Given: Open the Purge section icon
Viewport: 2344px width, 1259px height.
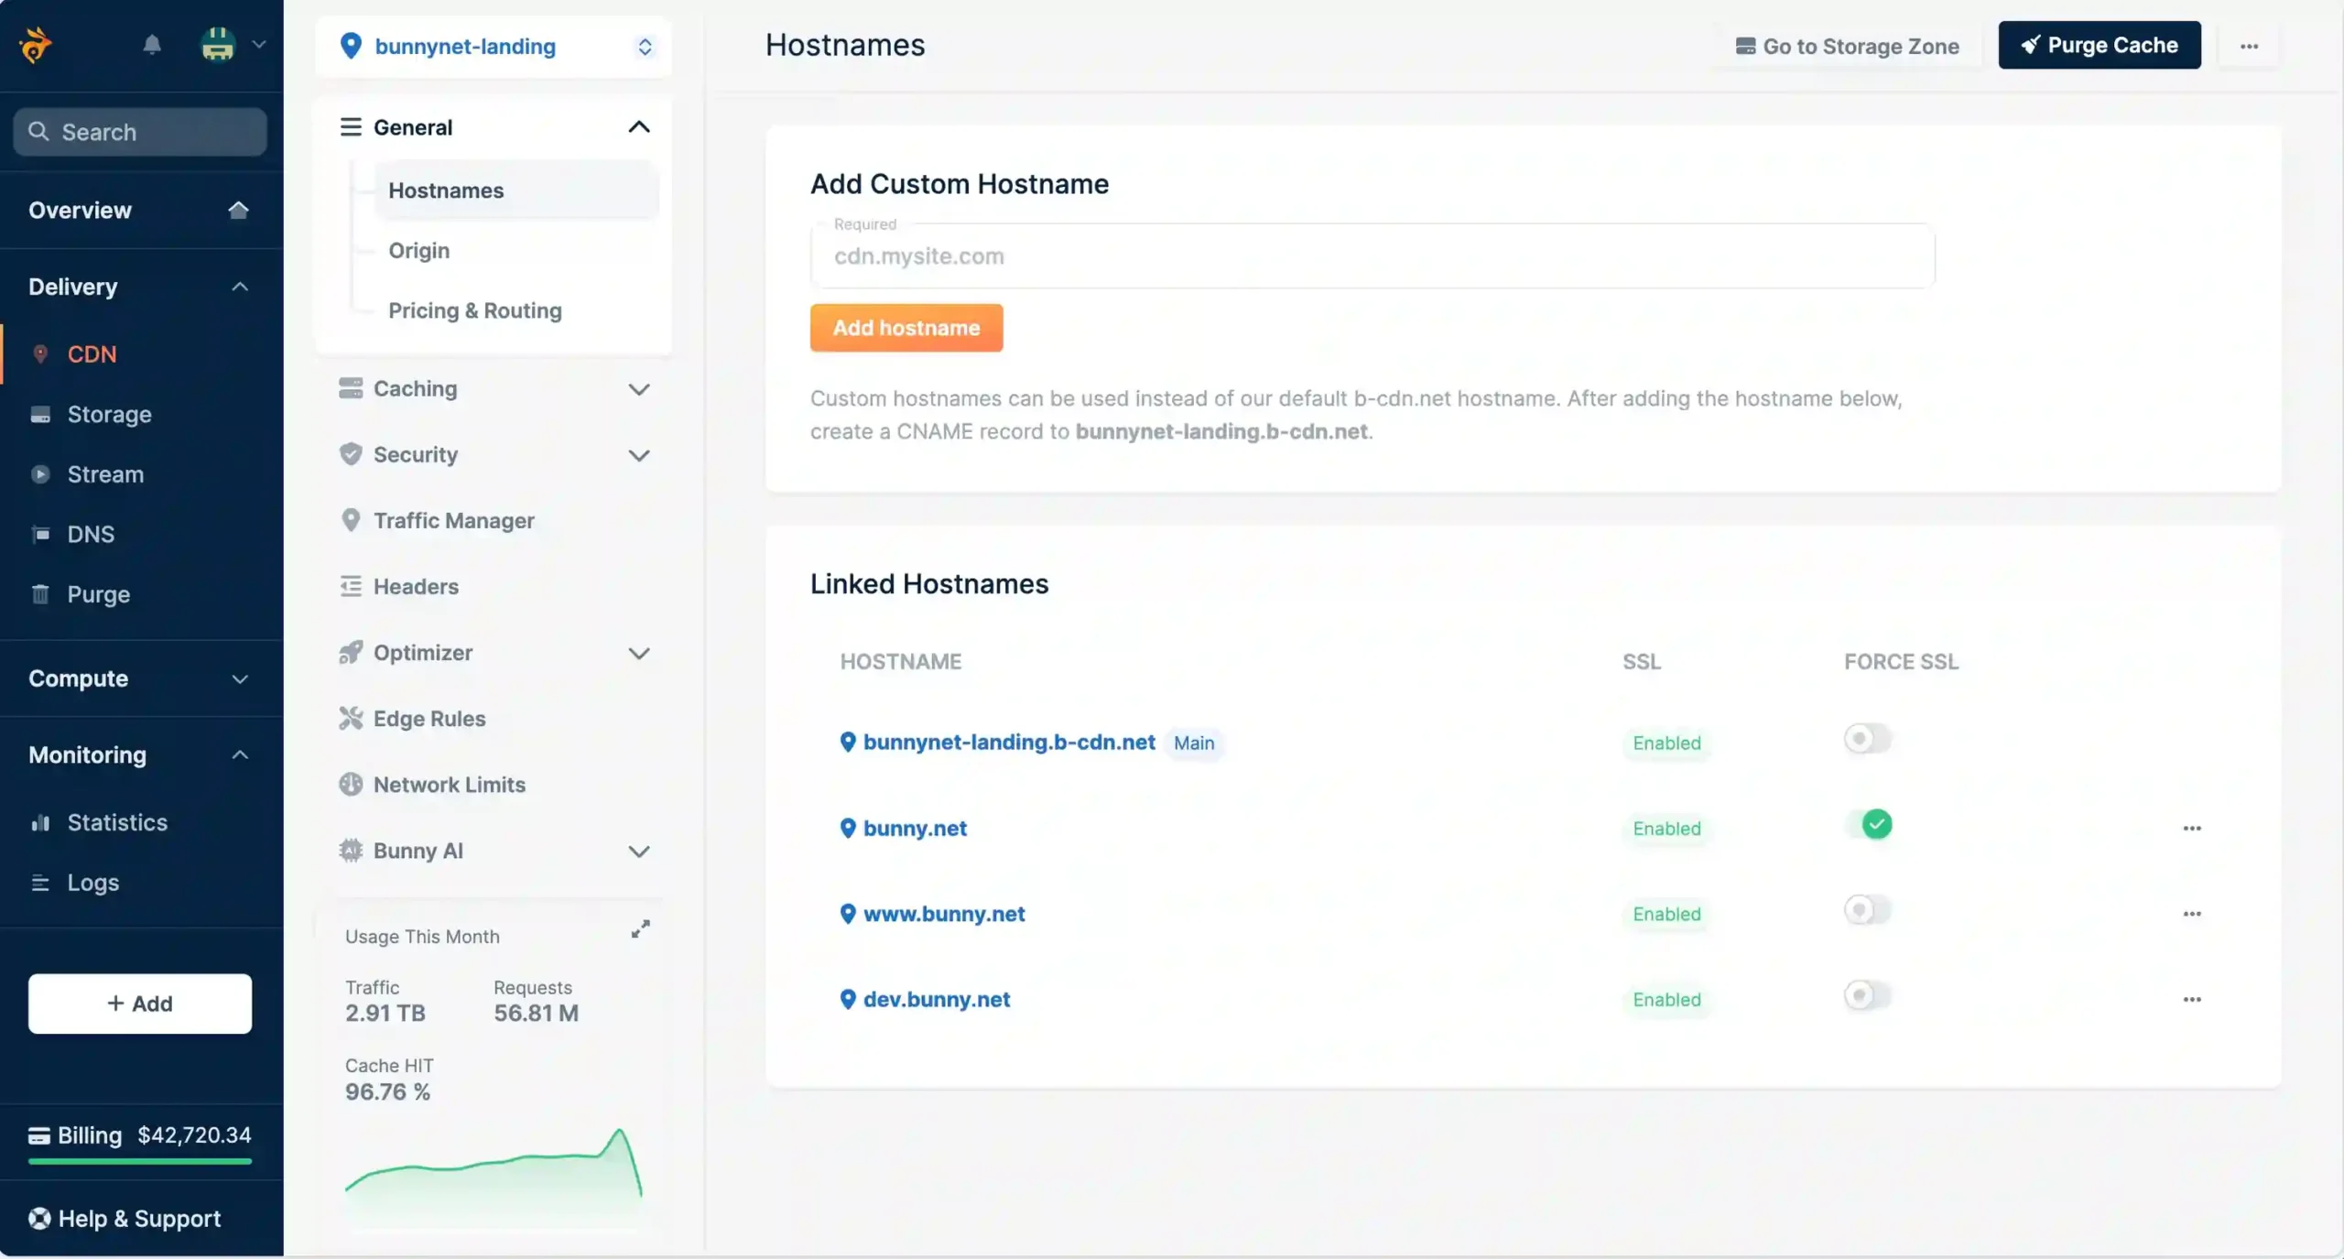Looking at the screenshot, I should pos(41,594).
